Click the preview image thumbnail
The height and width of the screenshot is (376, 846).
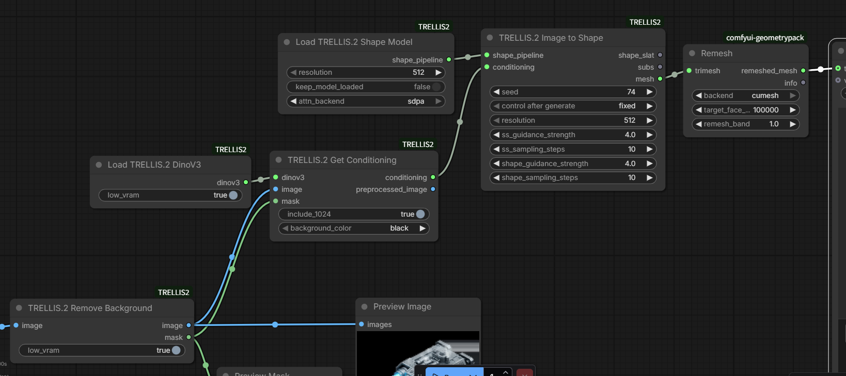coord(418,353)
